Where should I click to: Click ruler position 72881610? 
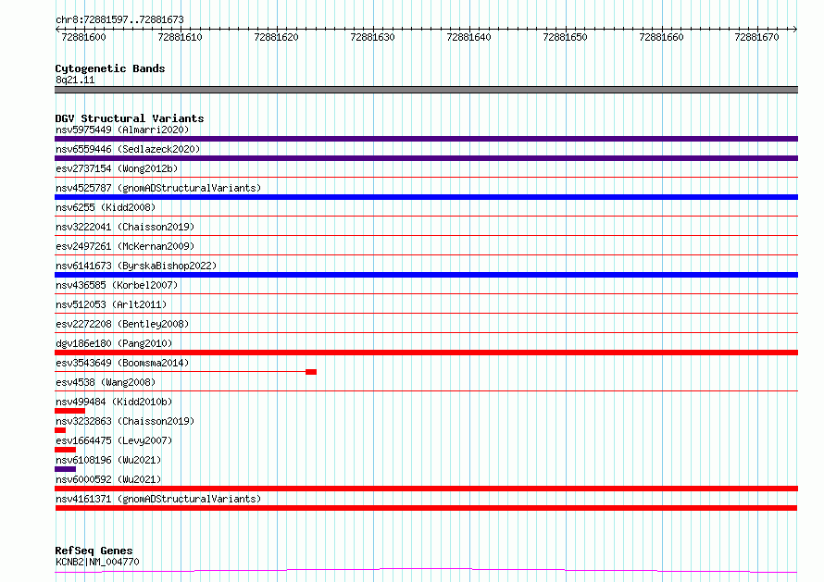[180, 37]
